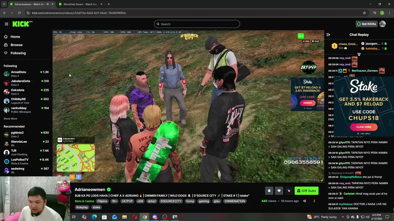Click the Kick search field

point(197,24)
